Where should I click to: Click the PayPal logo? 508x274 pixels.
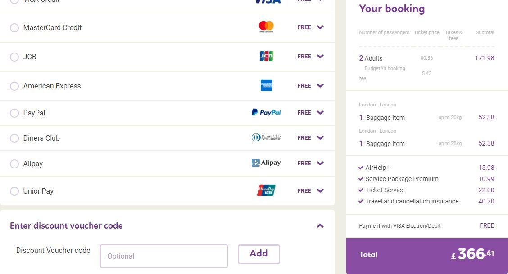pyautogui.click(x=266, y=112)
